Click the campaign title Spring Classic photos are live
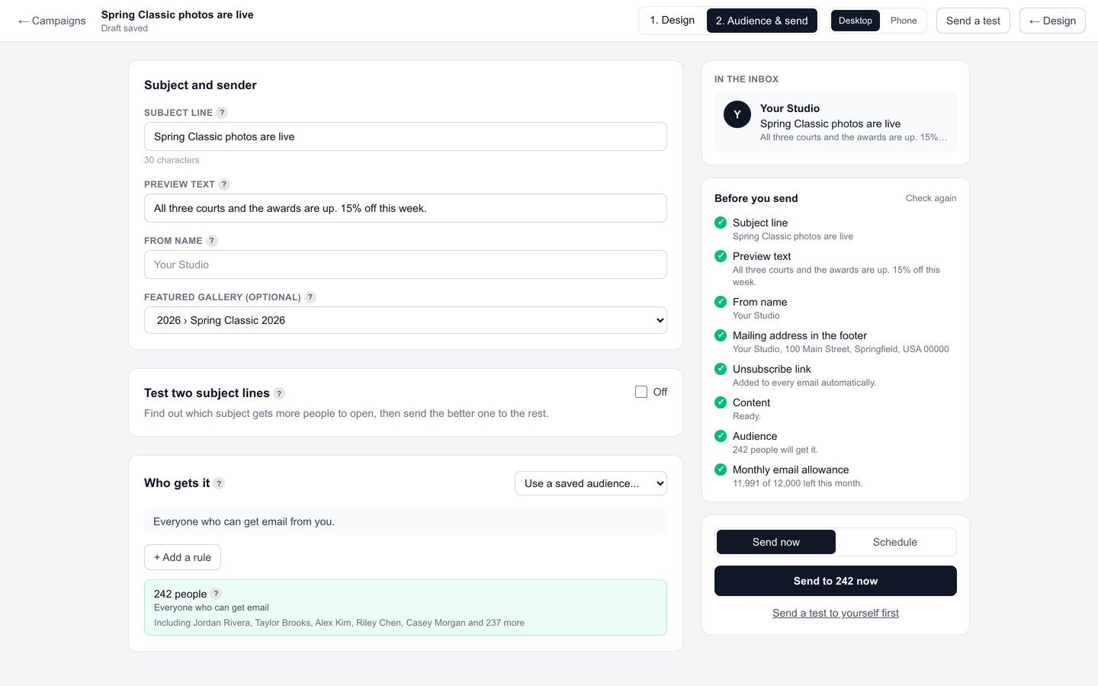 click(x=178, y=14)
